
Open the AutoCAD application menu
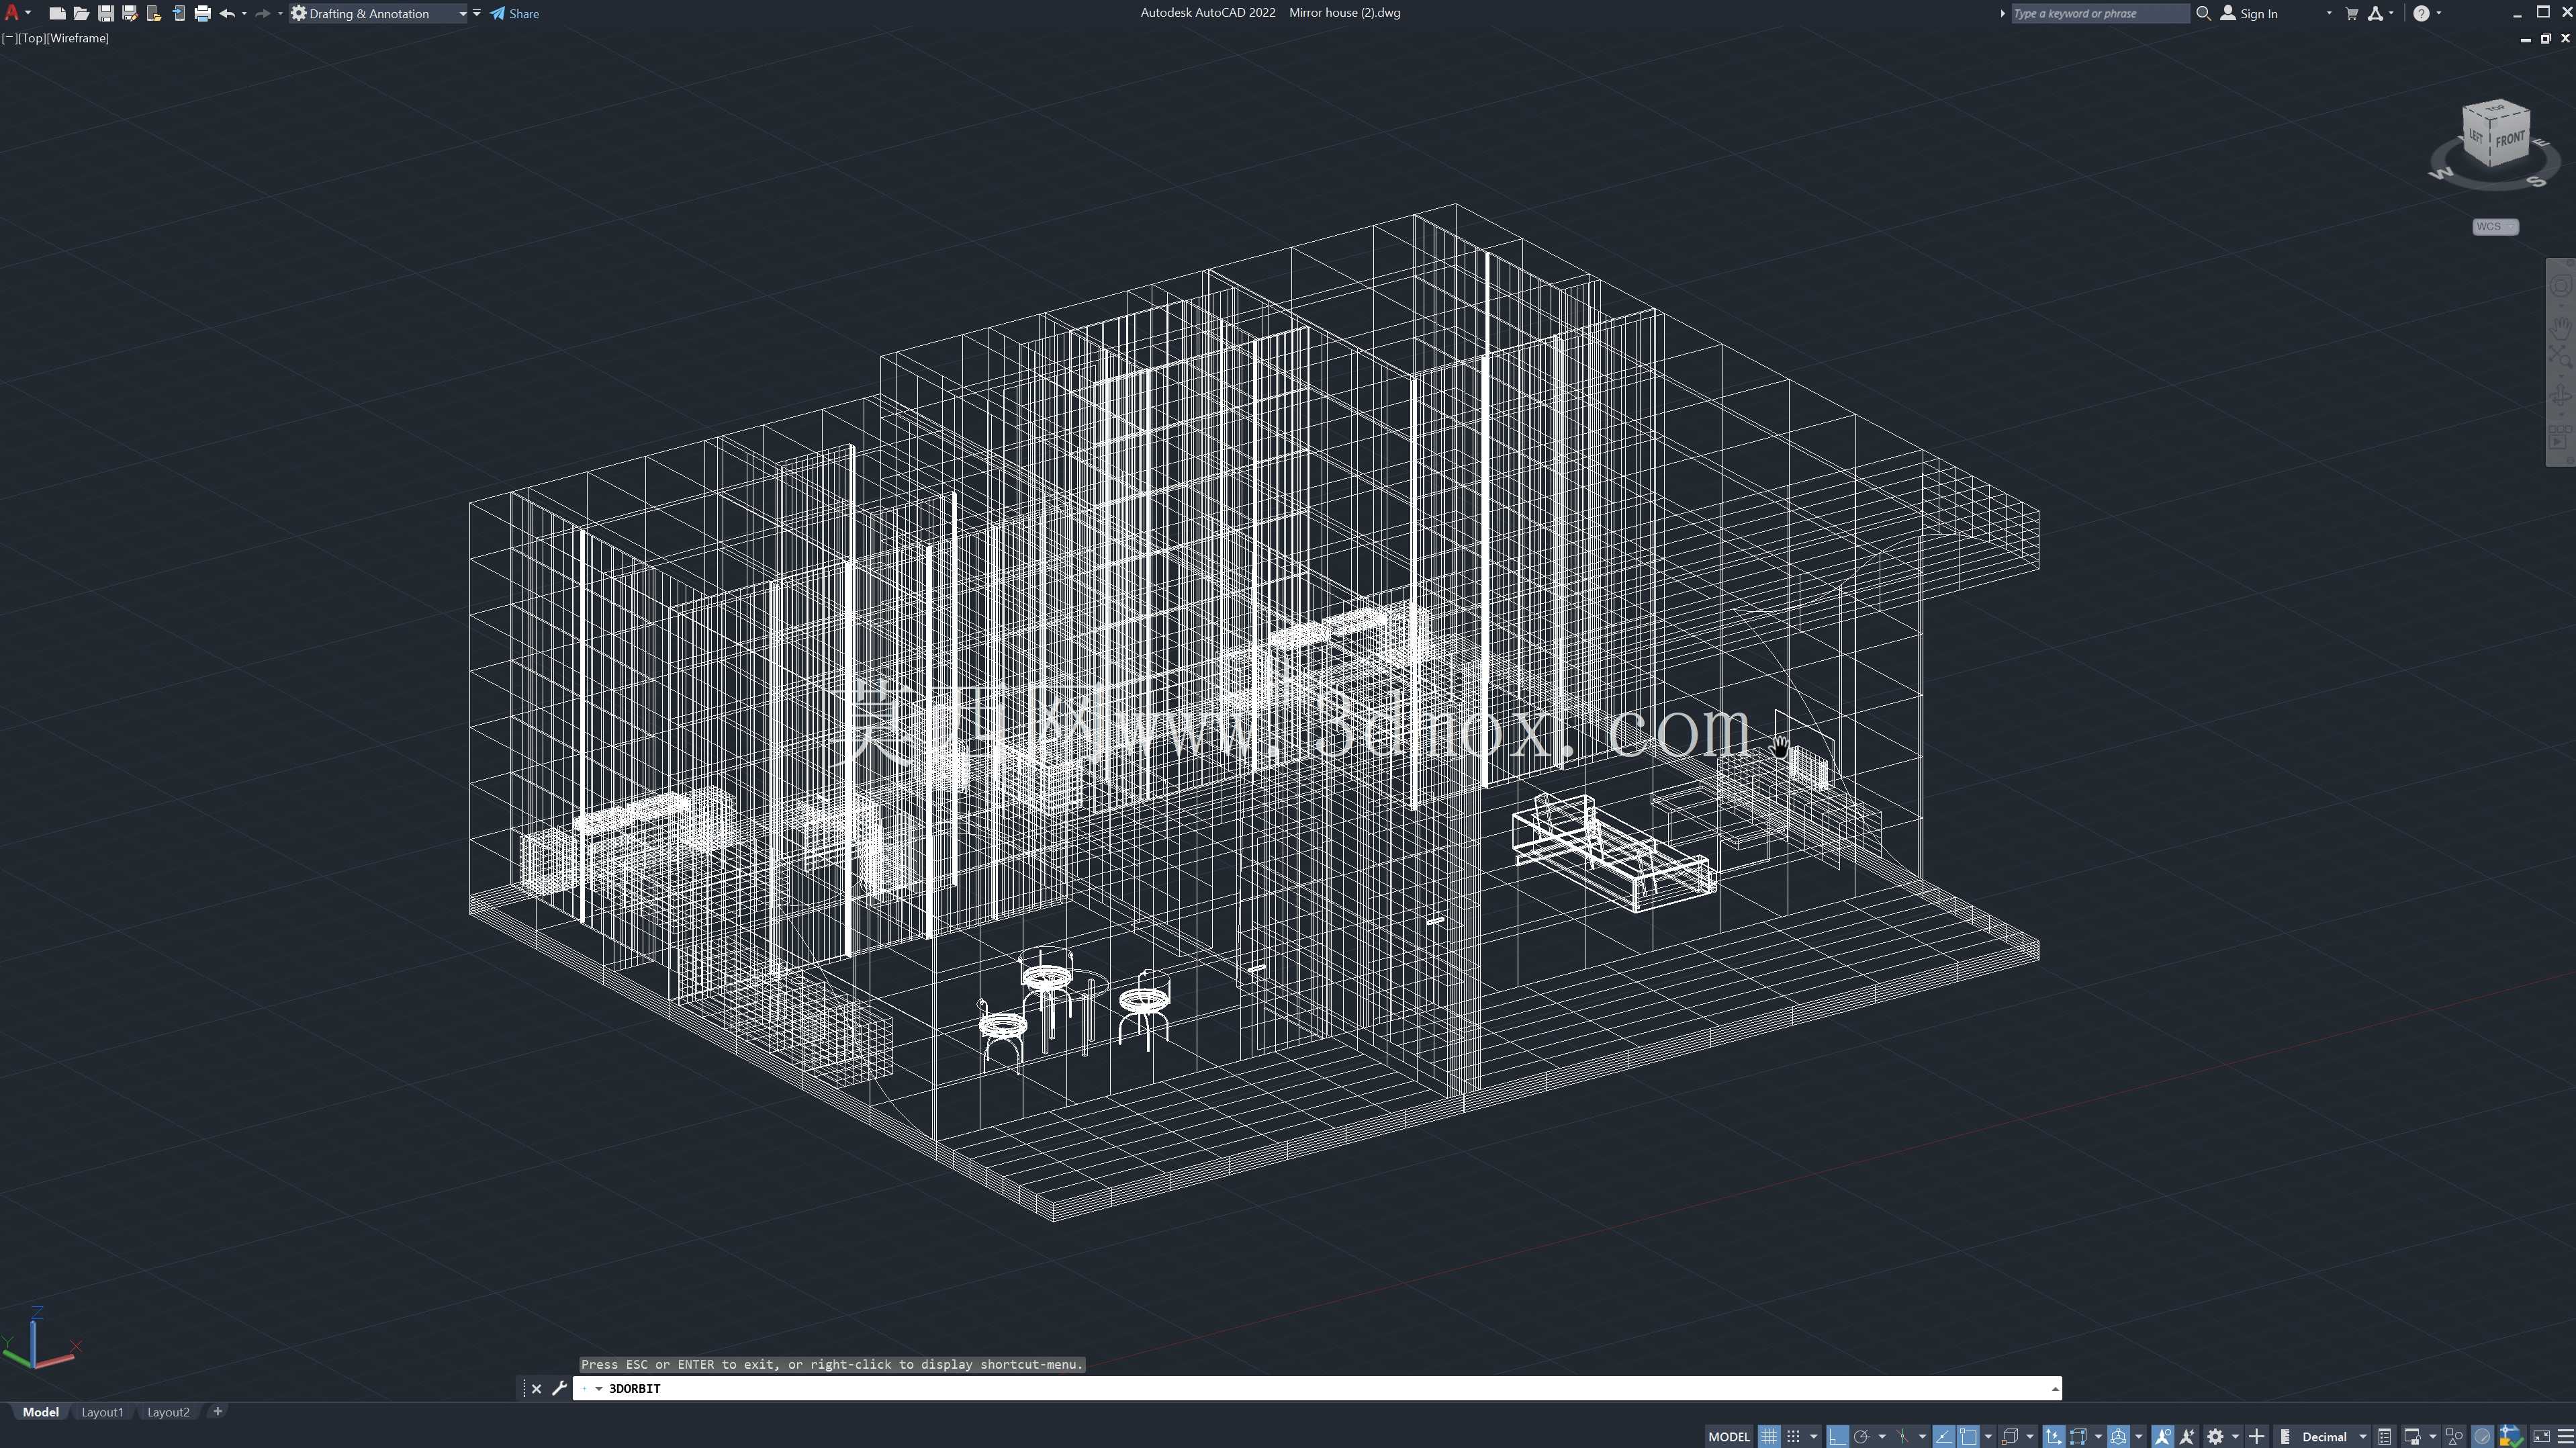point(12,13)
